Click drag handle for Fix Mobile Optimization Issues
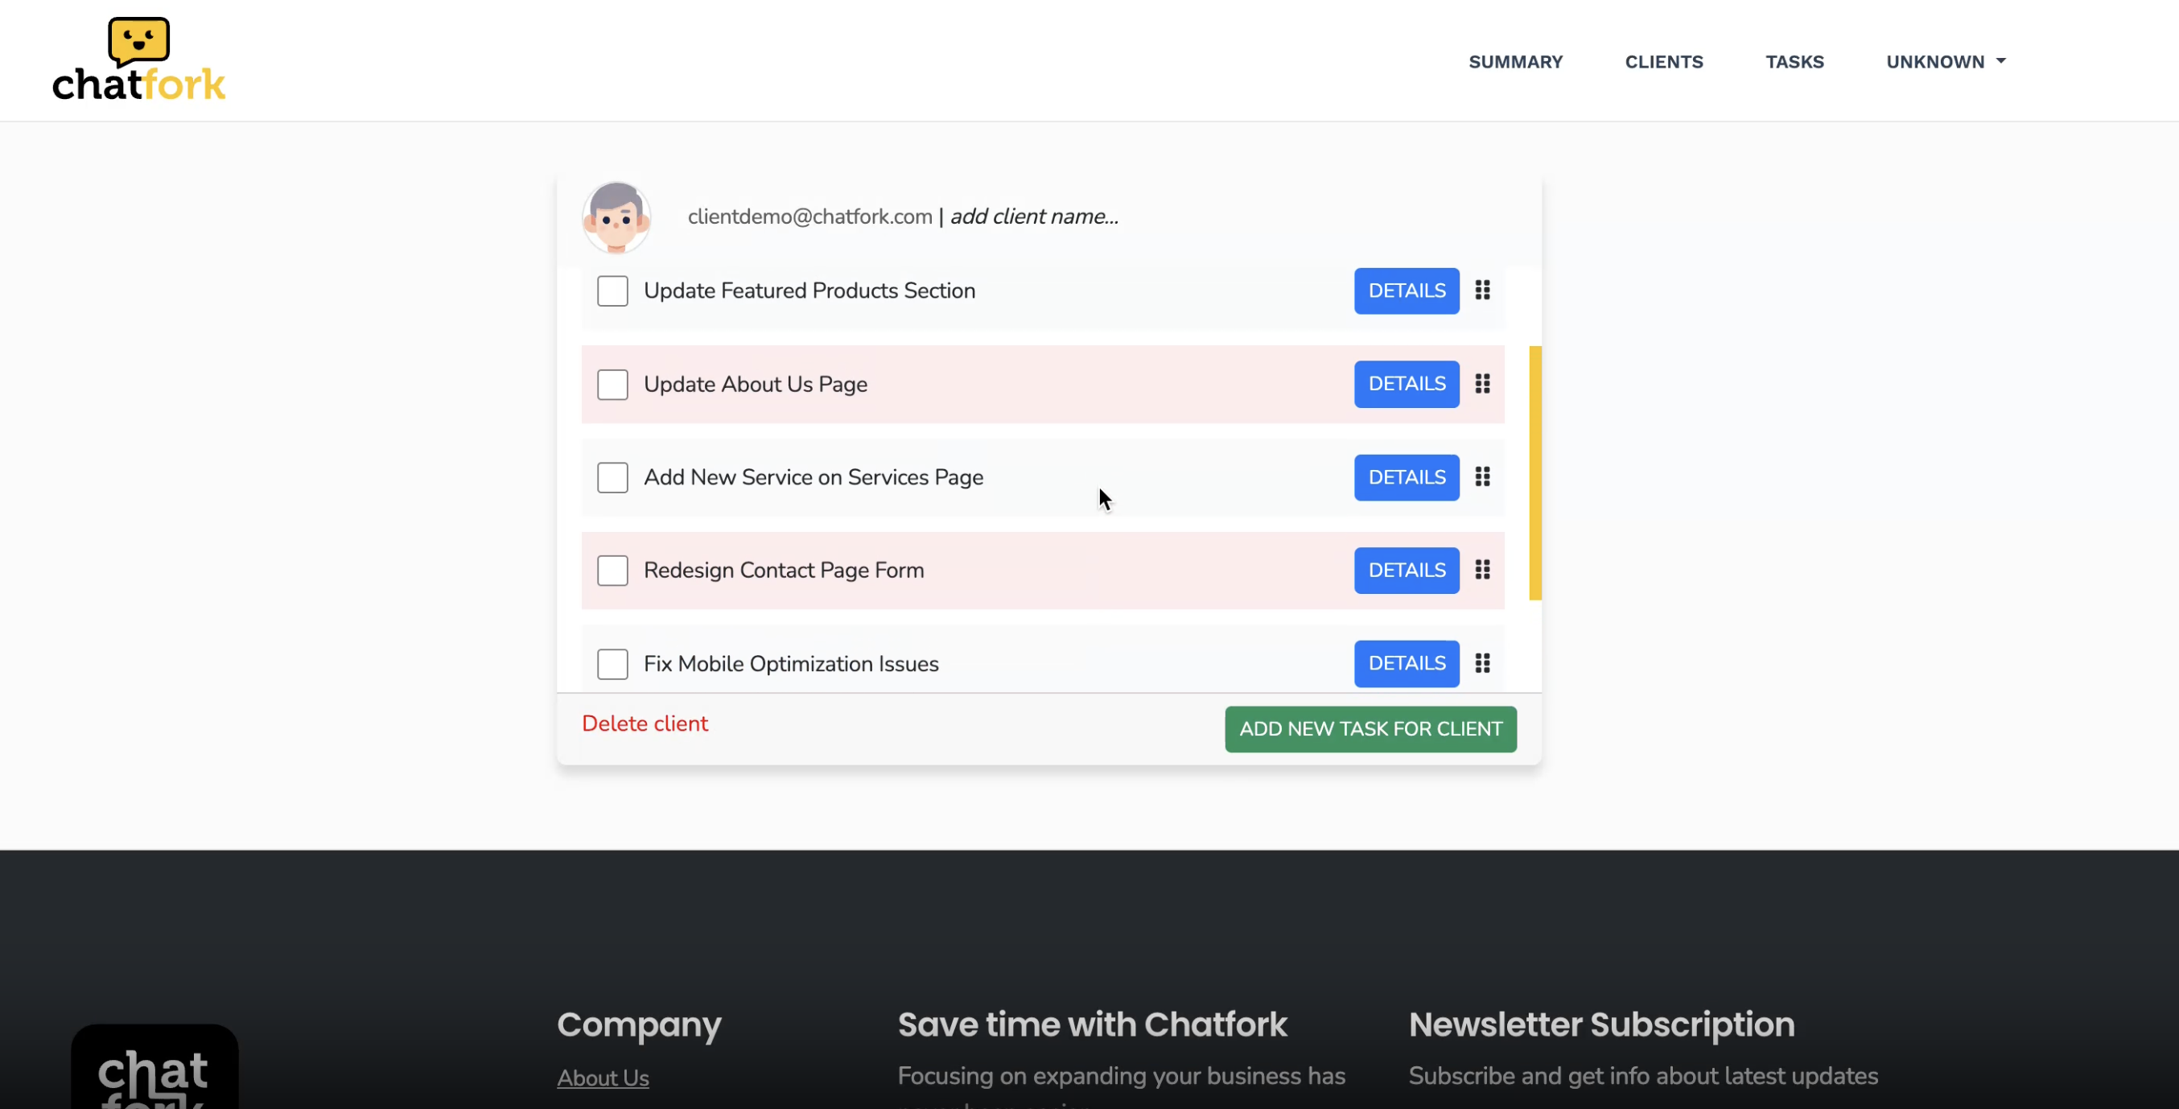The height and width of the screenshot is (1109, 2179). click(x=1482, y=663)
